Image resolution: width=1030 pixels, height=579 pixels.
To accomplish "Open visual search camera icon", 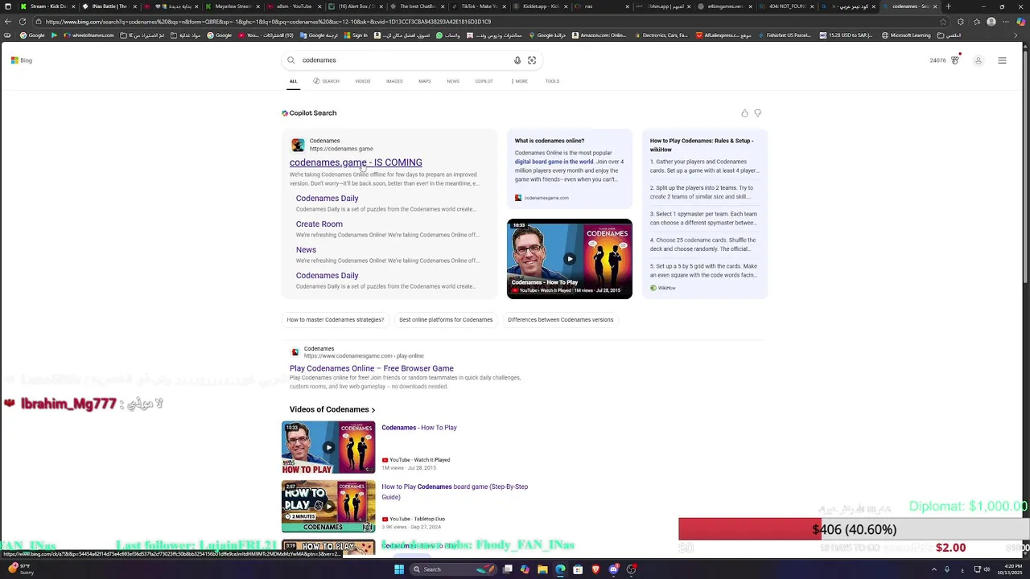I will click(532, 60).
